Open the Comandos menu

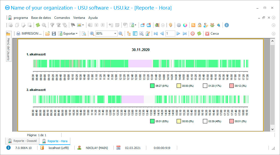[62, 18]
